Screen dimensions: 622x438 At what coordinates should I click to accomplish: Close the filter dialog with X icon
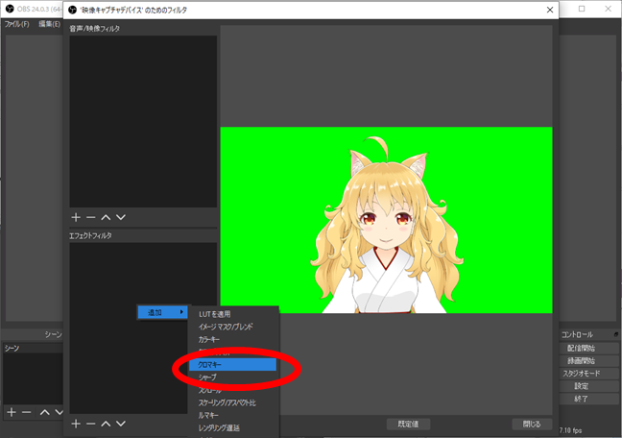coord(550,10)
